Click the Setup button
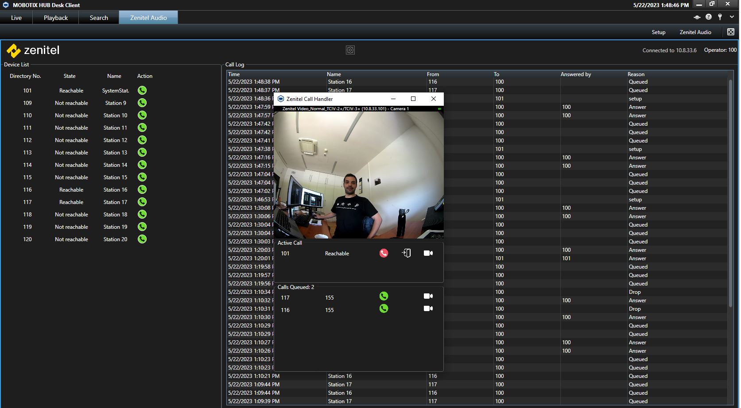 tap(658, 32)
